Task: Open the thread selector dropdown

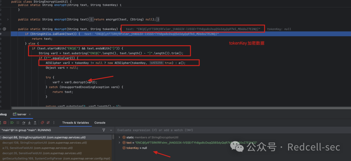Action: click(111, 130)
